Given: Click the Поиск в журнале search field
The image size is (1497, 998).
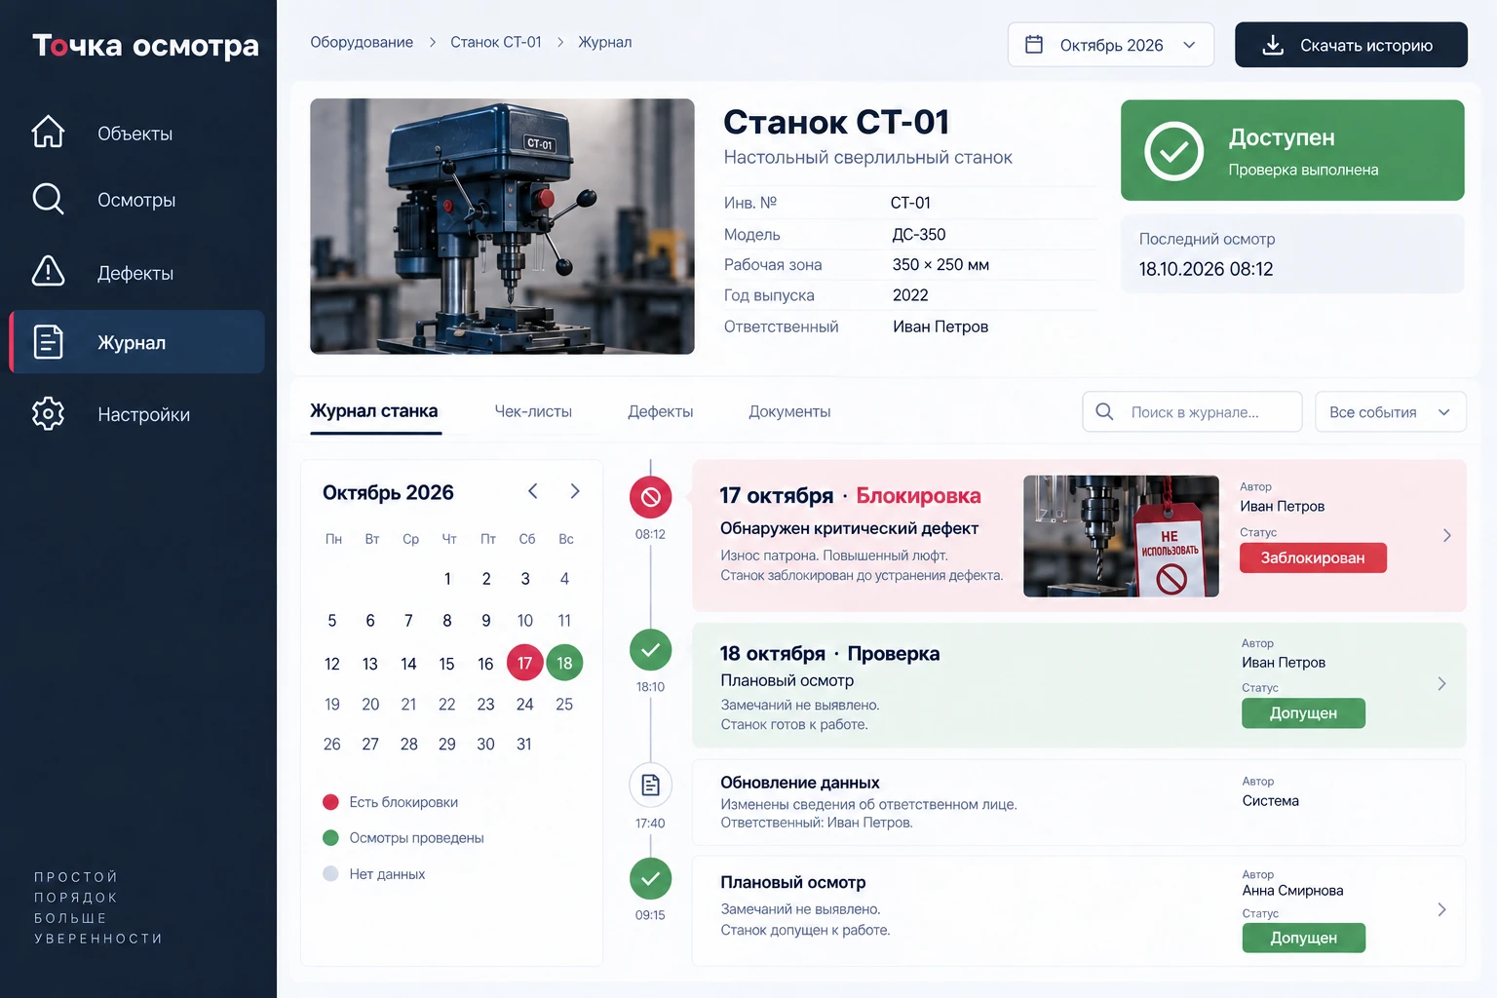Looking at the screenshot, I should pyautogui.click(x=1192, y=411).
